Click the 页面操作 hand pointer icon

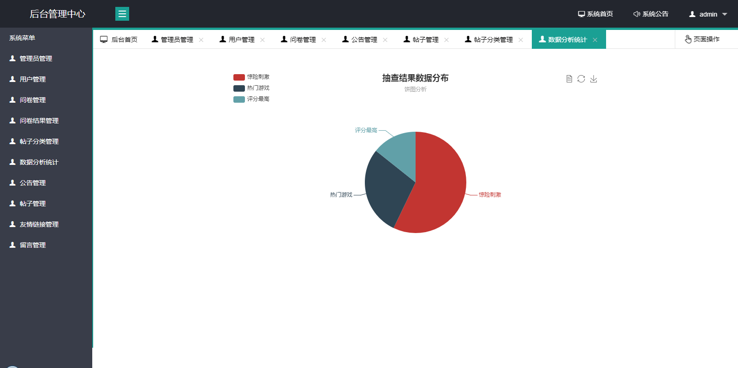pos(688,39)
